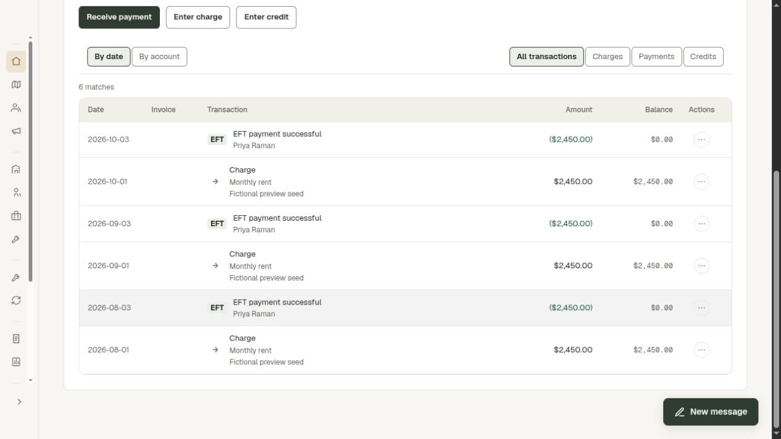Click Monthly rent in the 2026-10-01 charge
The image size is (781, 439).
(x=250, y=182)
